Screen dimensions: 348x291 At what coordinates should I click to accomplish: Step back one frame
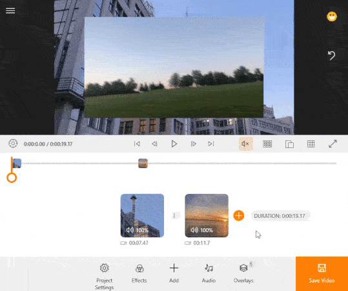pos(154,144)
